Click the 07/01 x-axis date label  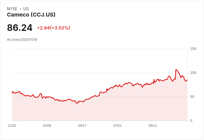[x=118, y=126]
